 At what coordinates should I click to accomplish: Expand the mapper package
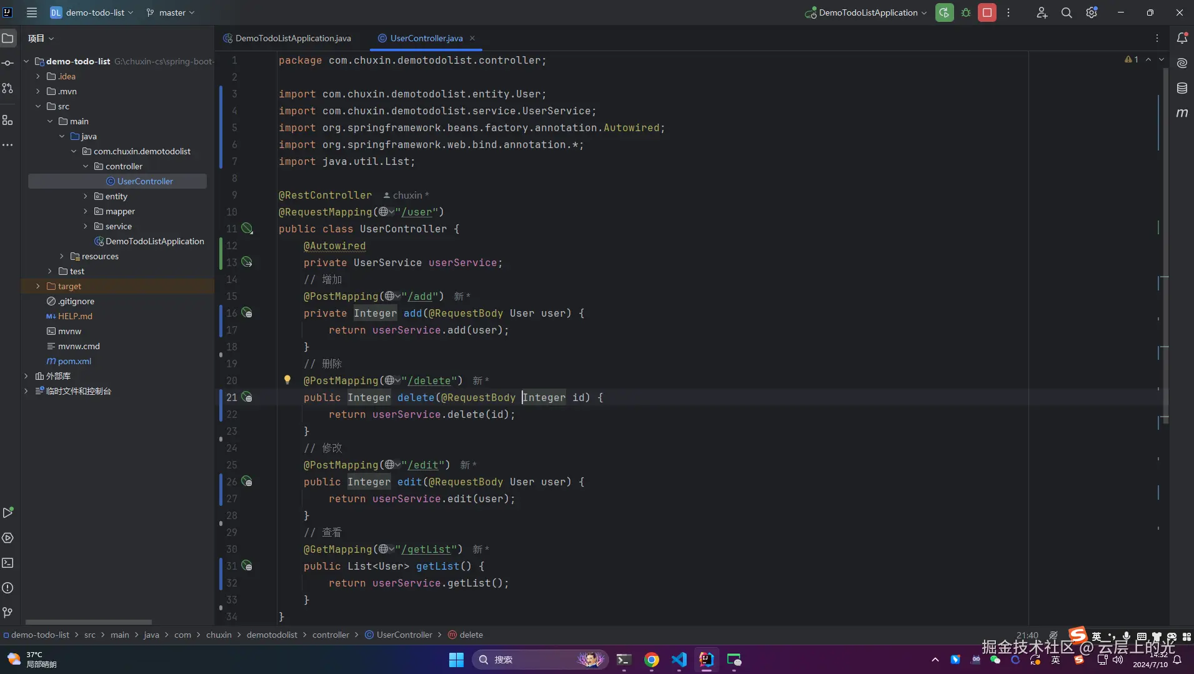(86, 211)
